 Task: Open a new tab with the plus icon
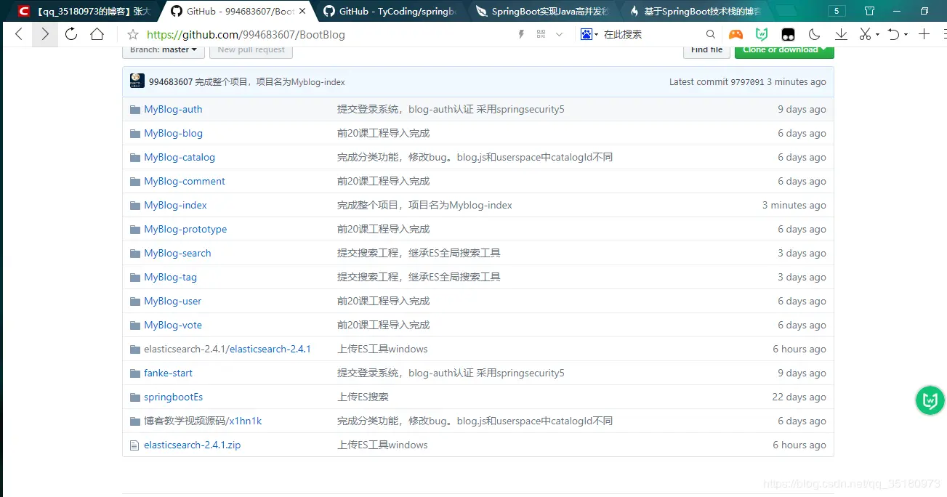pyautogui.click(x=924, y=34)
